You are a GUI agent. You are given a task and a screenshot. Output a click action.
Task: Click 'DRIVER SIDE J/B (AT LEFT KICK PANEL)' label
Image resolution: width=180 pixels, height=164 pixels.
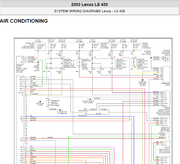(x=146, y=46)
